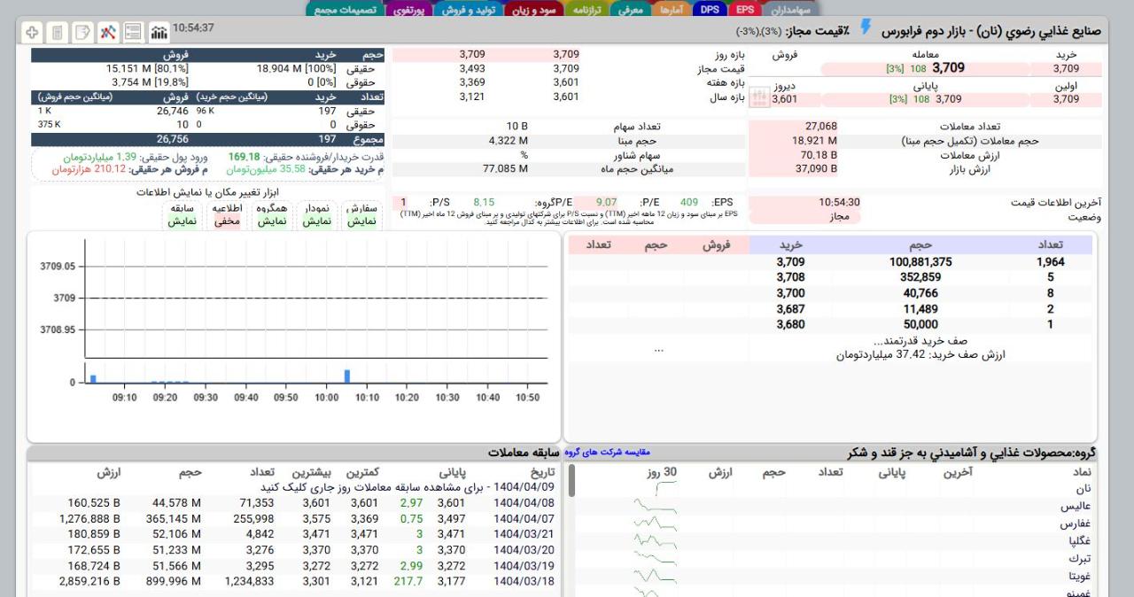Switch to the سهامداران tab
The height and width of the screenshot is (597, 1134).
[x=786, y=10]
